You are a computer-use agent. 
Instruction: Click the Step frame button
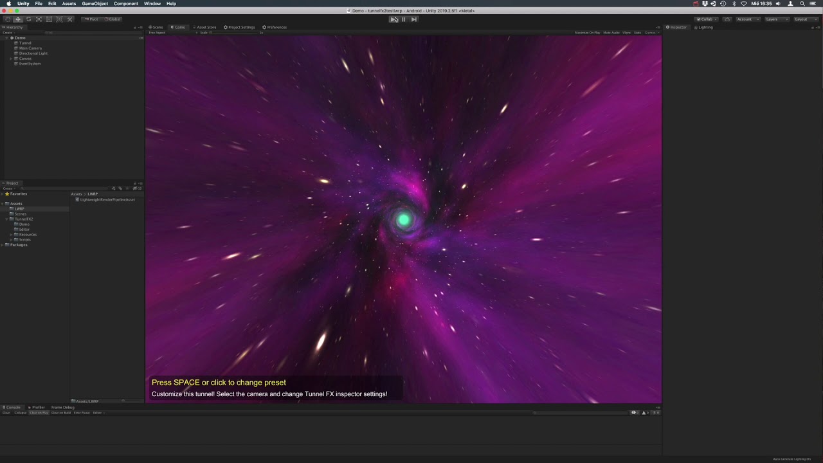pyautogui.click(x=414, y=19)
